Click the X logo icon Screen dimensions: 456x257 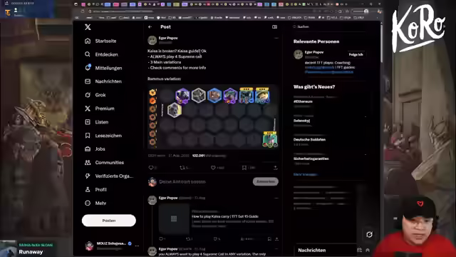coord(88,27)
